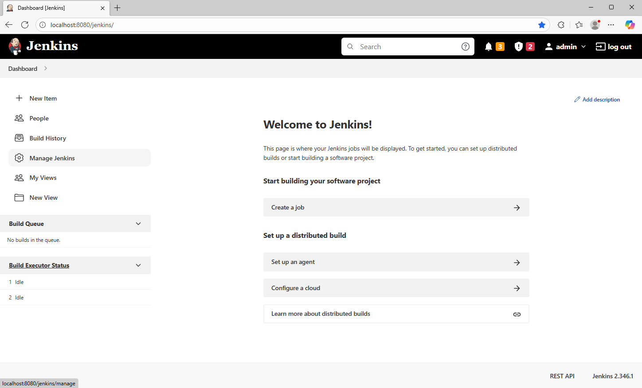Open Build Executor Status link
The height and width of the screenshot is (388, 642).
pyautogui.click(x=39, y=265)
